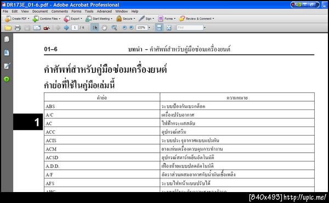Open the Signatures panel in sidebar
Screen dimensions: 329x203
(7, 66)
